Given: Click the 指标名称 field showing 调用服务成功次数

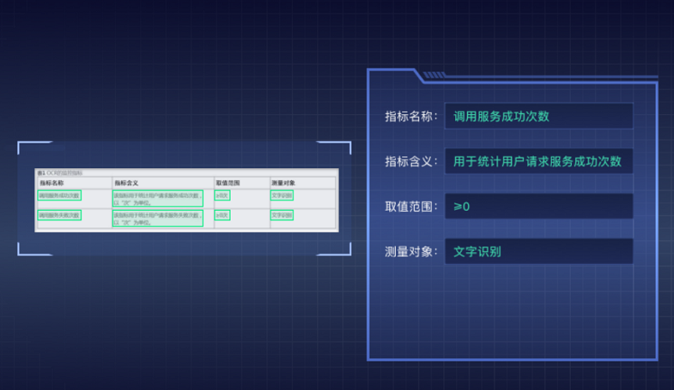Looking at the screenshot, I should (538, 116).
